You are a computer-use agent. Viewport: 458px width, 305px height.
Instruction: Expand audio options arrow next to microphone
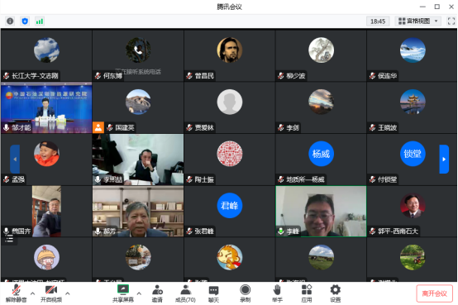[32, 293]
